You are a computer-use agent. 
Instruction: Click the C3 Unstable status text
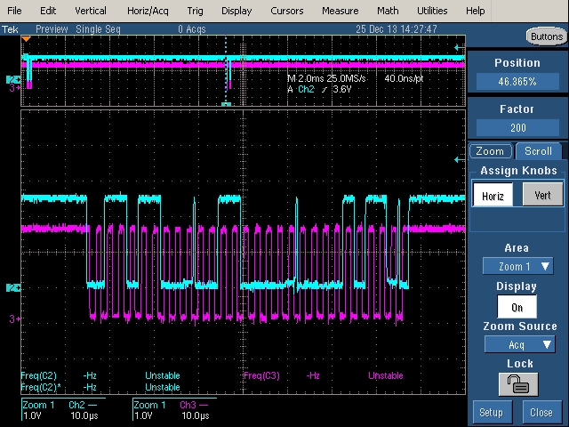(x=385, y=375)
